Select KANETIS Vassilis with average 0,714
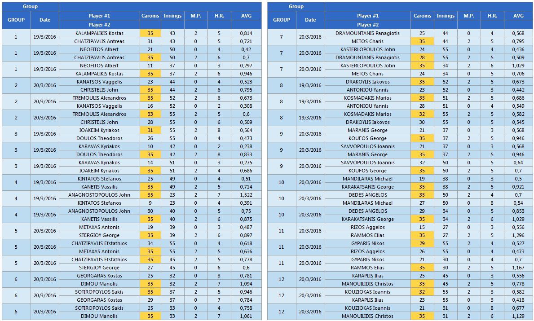 [x=99, y=187]
